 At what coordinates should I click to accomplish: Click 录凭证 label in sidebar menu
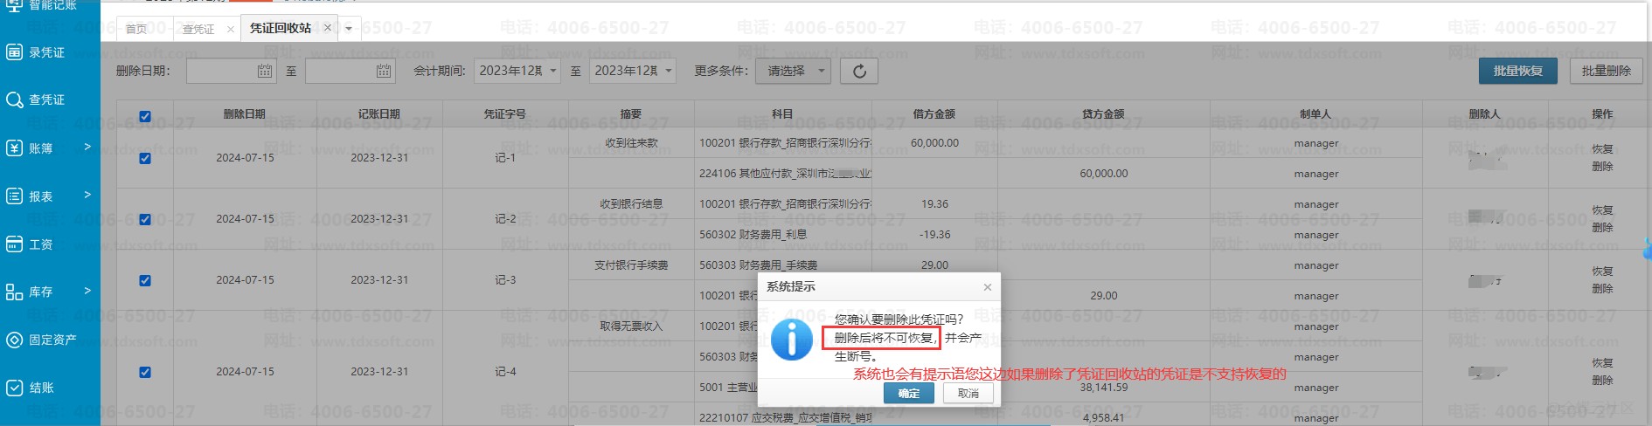pyautogui.click(x=46, y=52)
